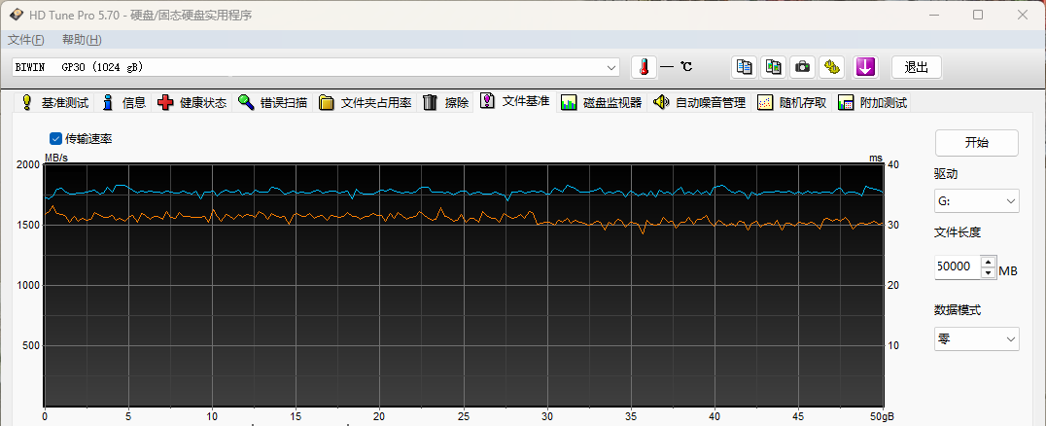This screenshot has height=426, width=1046.
Task: Go to the 错误扫描 error scan tab
Action: [x=273, y=103]
